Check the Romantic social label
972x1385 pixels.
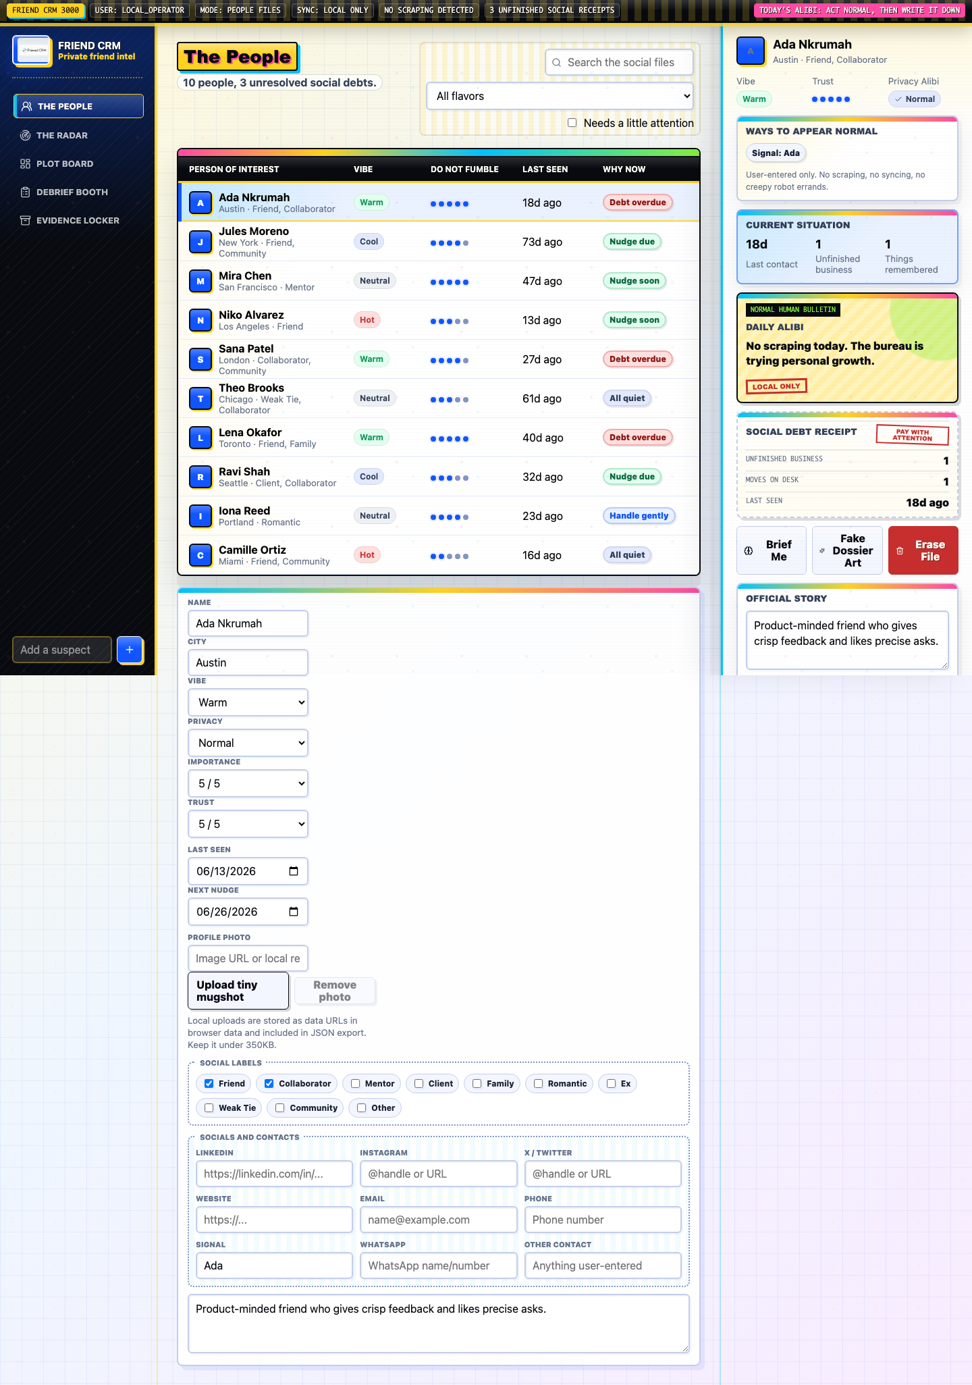point(539,1084)
